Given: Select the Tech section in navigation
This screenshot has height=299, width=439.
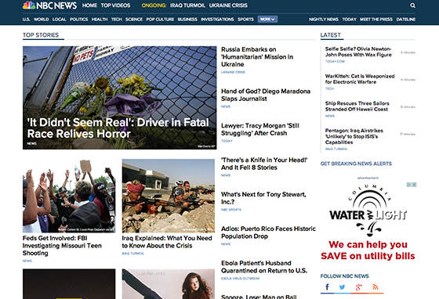Looking at the screenshot, I should coord(117,20).
